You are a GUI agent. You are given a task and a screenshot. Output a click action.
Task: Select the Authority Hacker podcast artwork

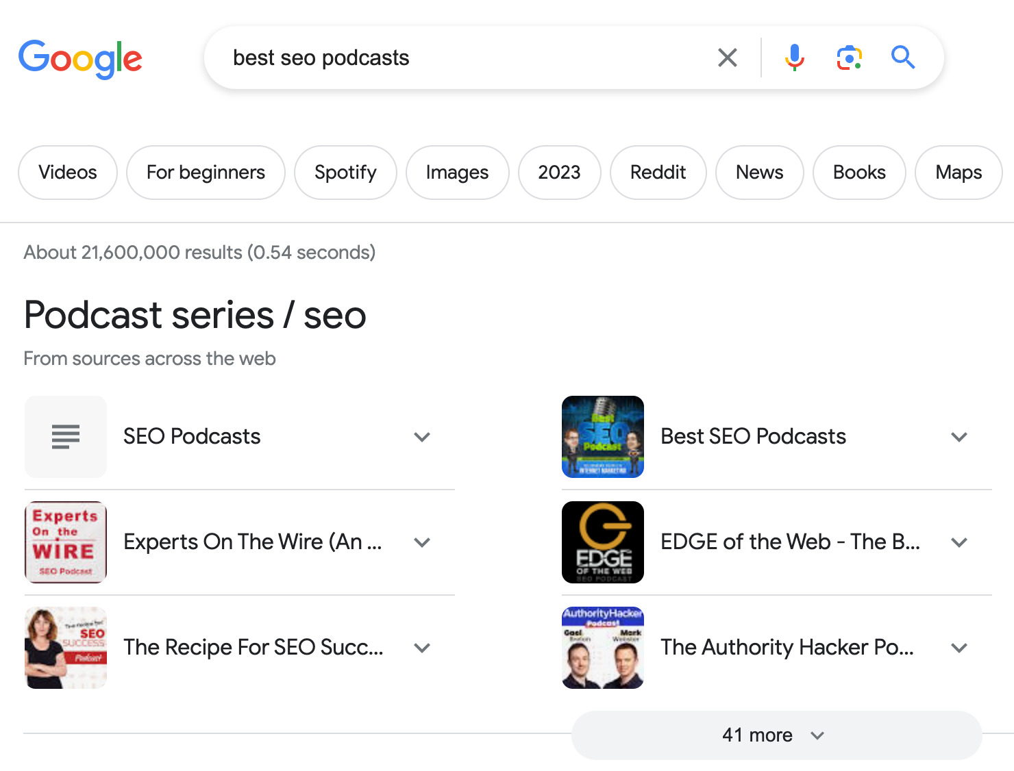coord(602,647)
